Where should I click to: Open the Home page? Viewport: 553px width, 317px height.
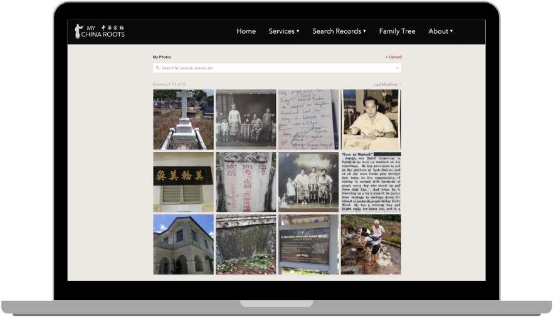click(x=246, y=31)
